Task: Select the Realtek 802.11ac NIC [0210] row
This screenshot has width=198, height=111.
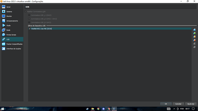Action: [x=110, y=29]
